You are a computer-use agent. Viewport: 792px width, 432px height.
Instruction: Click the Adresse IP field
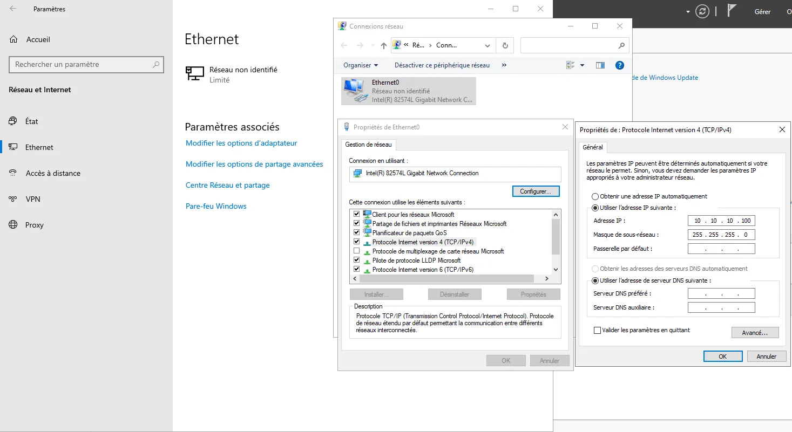tap(721, 221)
